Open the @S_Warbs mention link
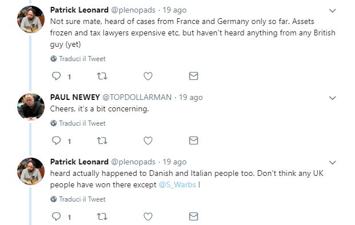The width and height of the screenshot is (355, 225). click(177, 185)
